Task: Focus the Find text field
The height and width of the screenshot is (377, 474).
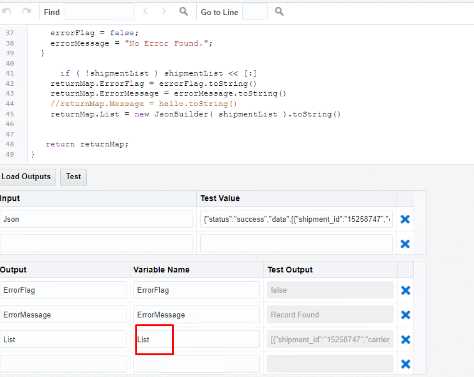Action: tap(99, 12)
